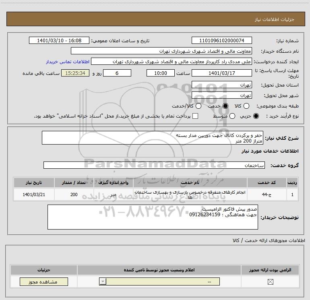Image resolution: width=310 pixels, height=300 pixels.
Task: Click the مشاهده مجوز button
Action: pyautogui.click(x=44, y=282)
